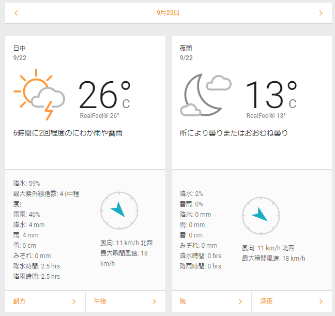Click the daytime wind direction compass
335x316 pixels.
pos(119,210)
